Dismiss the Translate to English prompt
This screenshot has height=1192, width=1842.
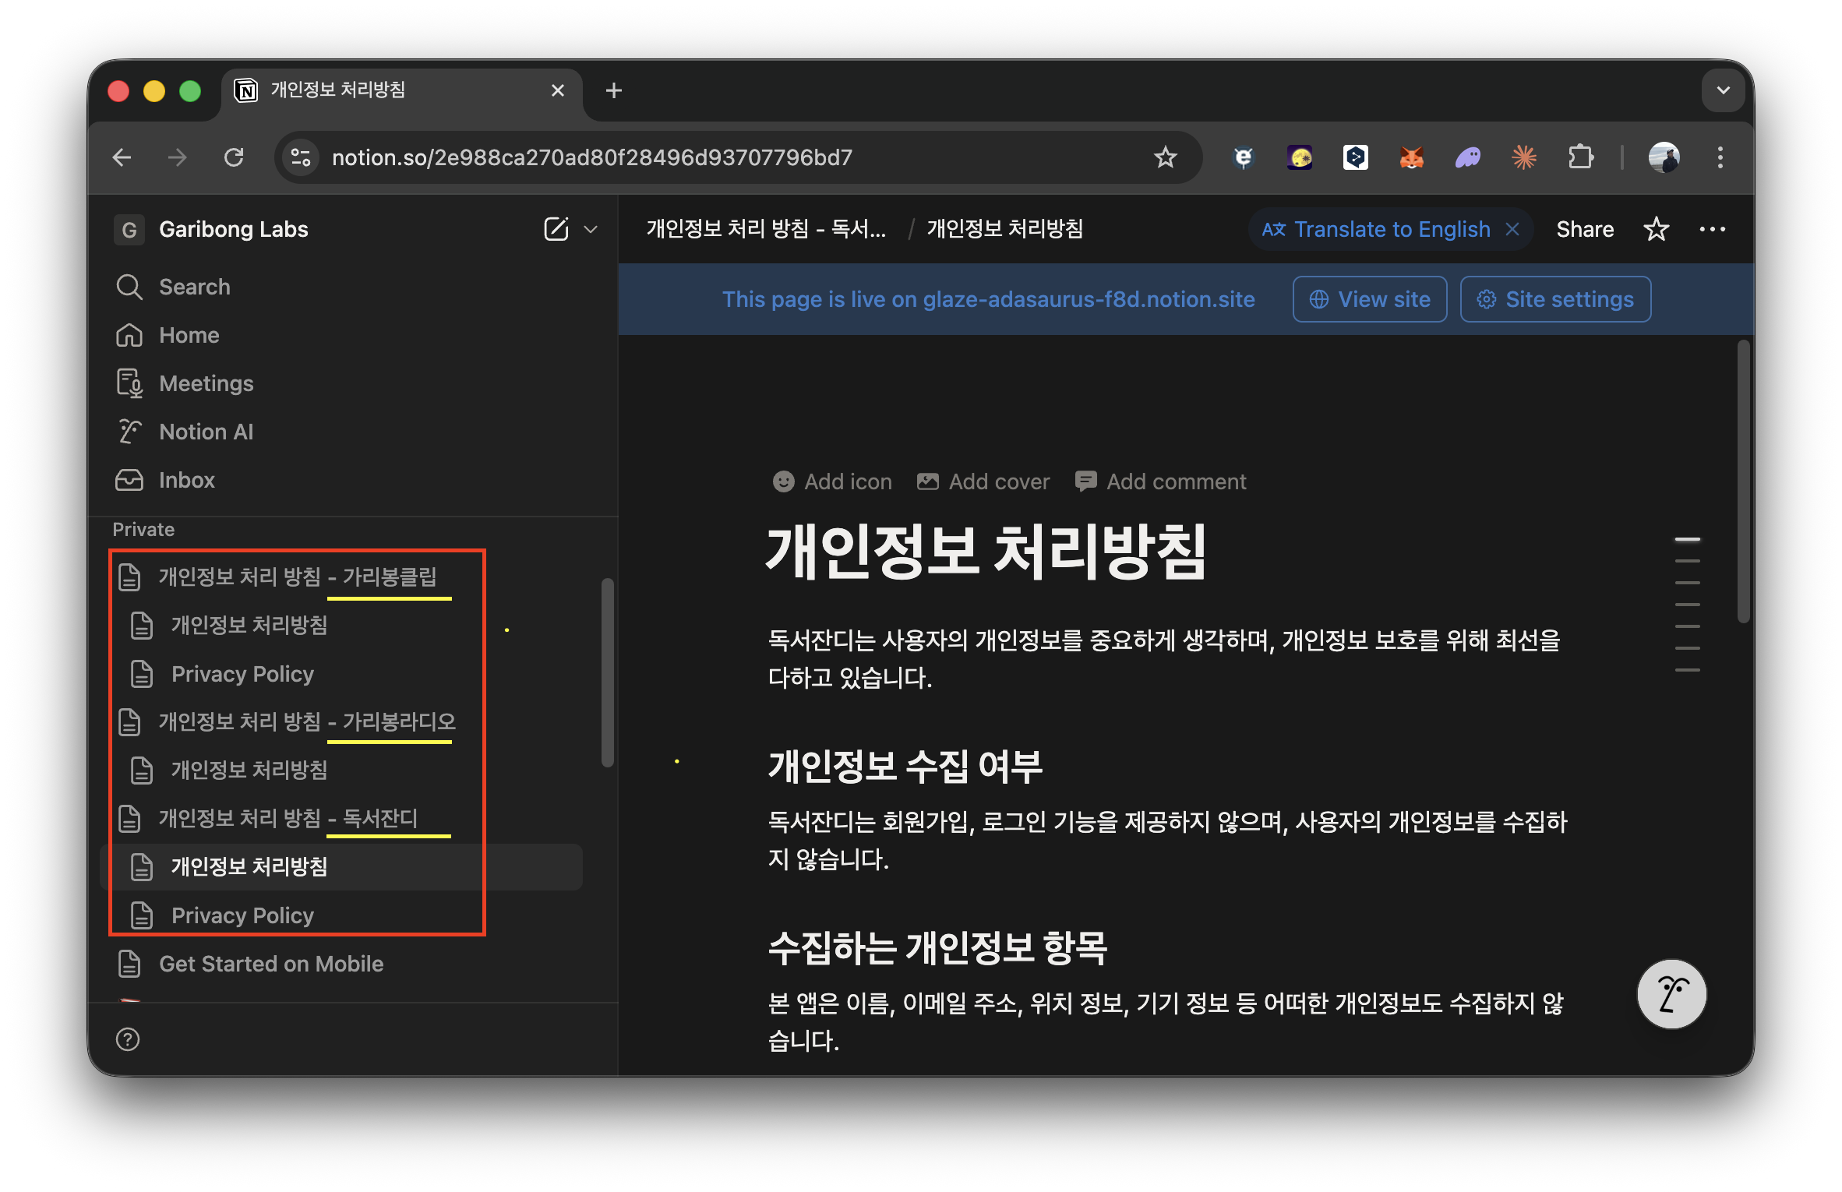1512,229
